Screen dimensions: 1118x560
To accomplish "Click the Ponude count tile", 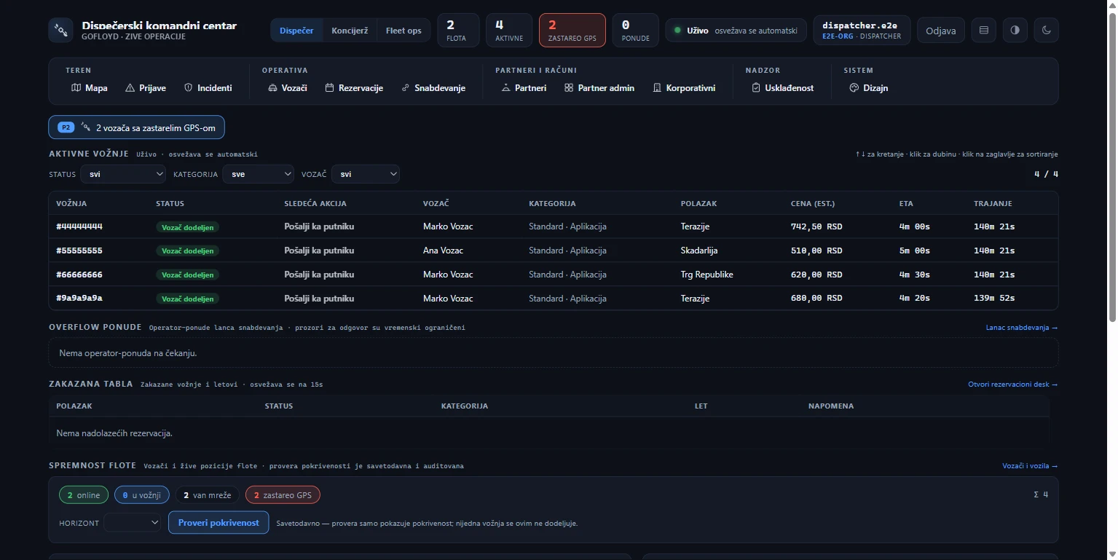I will tap(635, 31).
